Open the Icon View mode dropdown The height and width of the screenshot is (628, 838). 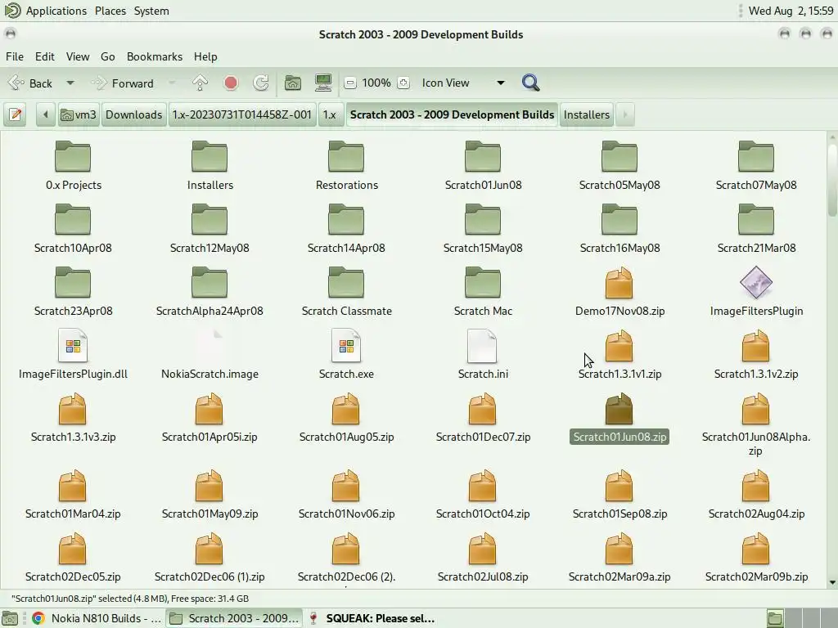[462, 83]
